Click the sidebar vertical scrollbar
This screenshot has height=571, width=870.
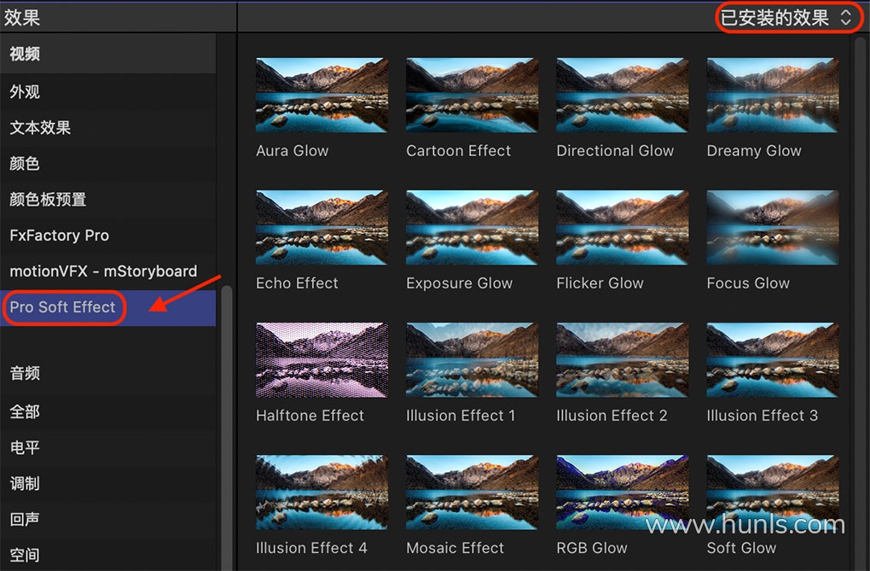[x=226, y=428]
